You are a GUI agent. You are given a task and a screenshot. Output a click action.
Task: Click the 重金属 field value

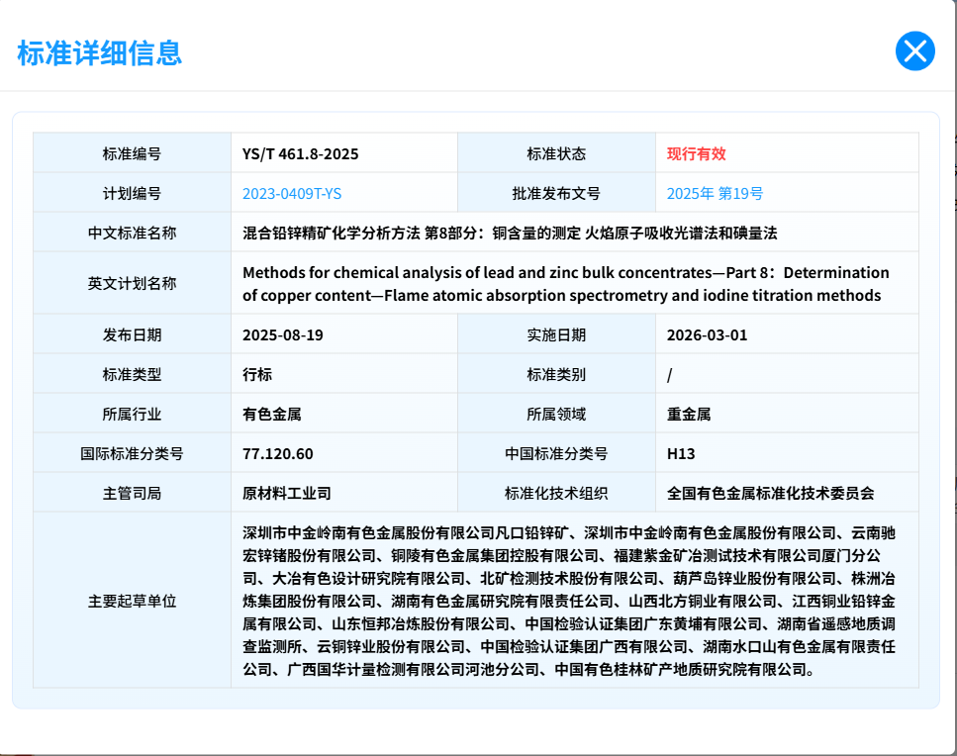coord(689,415)
